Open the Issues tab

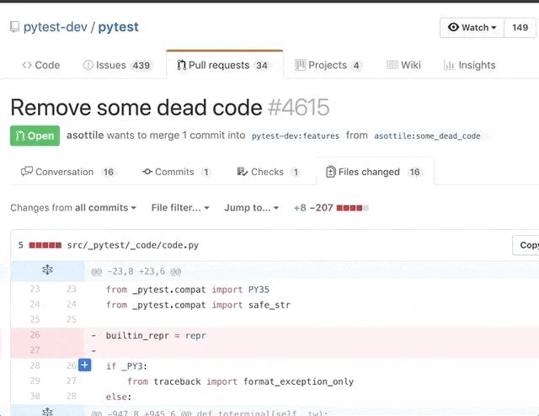[117, 65]
